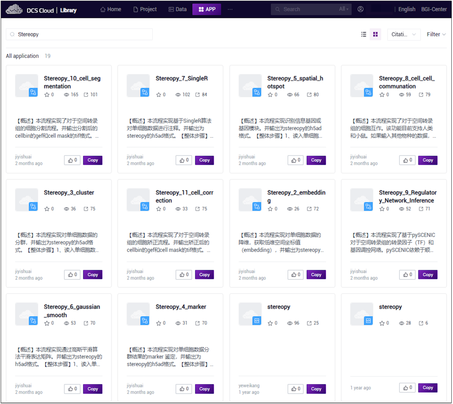Screen dimensions: 453x404
Task: Copy the Stereopy_11_cell_correction app
Action: click(204, 275)
